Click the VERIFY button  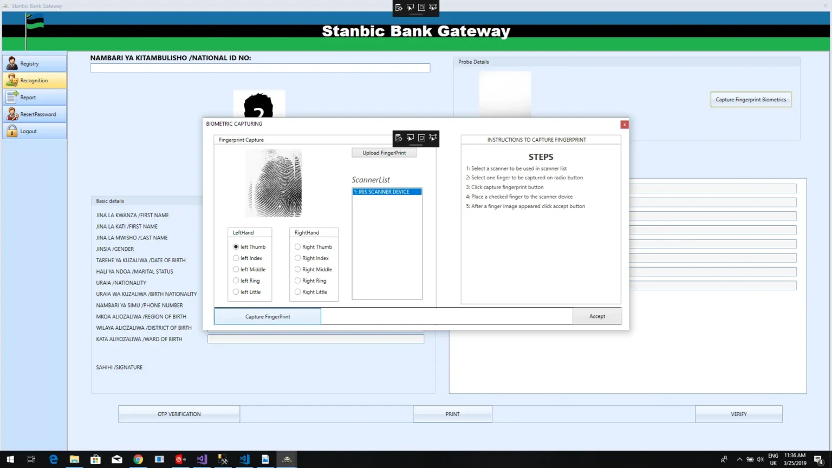[x=739, y=414]
